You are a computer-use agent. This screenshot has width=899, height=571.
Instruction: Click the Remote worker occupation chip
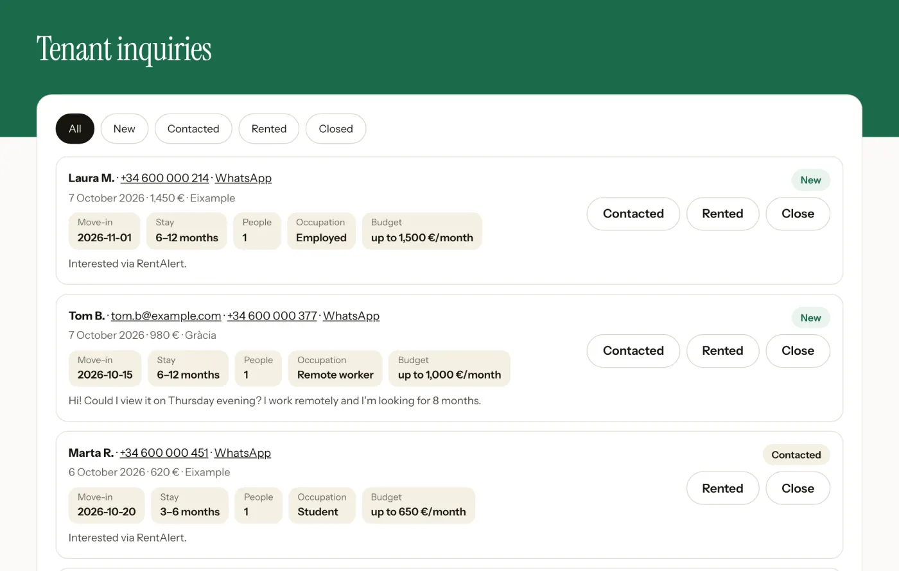[x=335, y=368]
